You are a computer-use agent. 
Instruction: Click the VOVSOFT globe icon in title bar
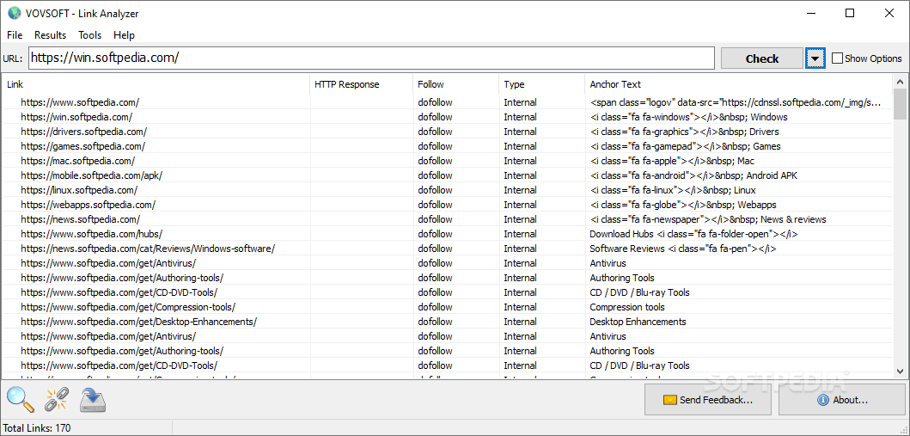(14, 14)
